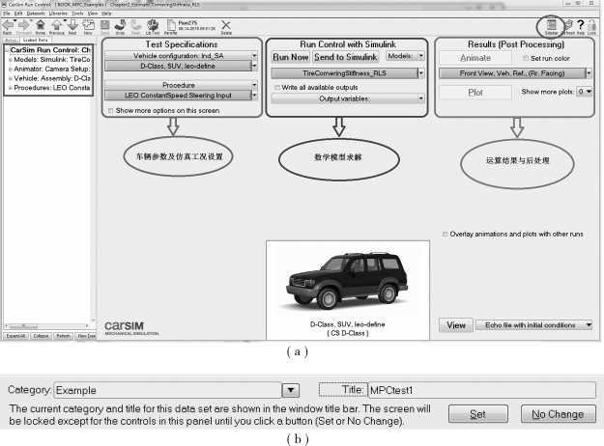Image resolution: width=604 pixels, height=446 pixels.
Task: Open the View menu
Action: coord(93,14)
